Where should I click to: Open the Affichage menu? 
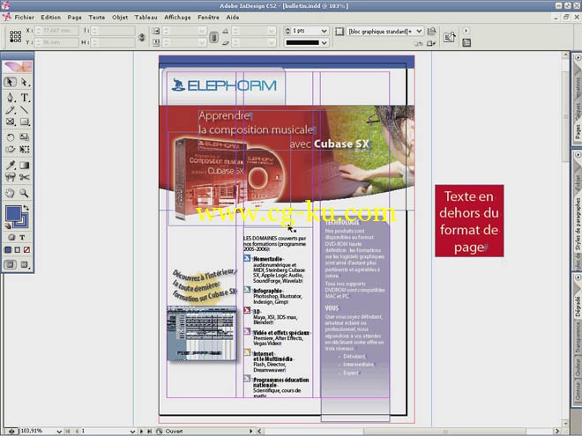pyautogui.click(x=177, y=18)
